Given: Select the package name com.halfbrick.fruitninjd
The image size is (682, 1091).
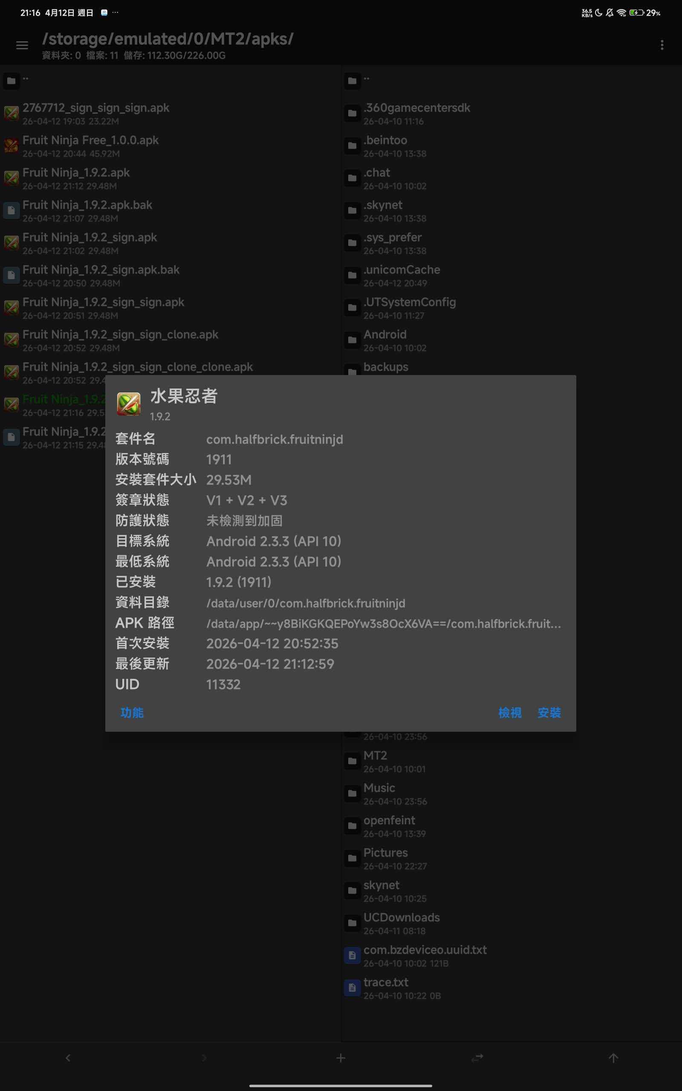Looking at the screenshot, I should 274,439.
